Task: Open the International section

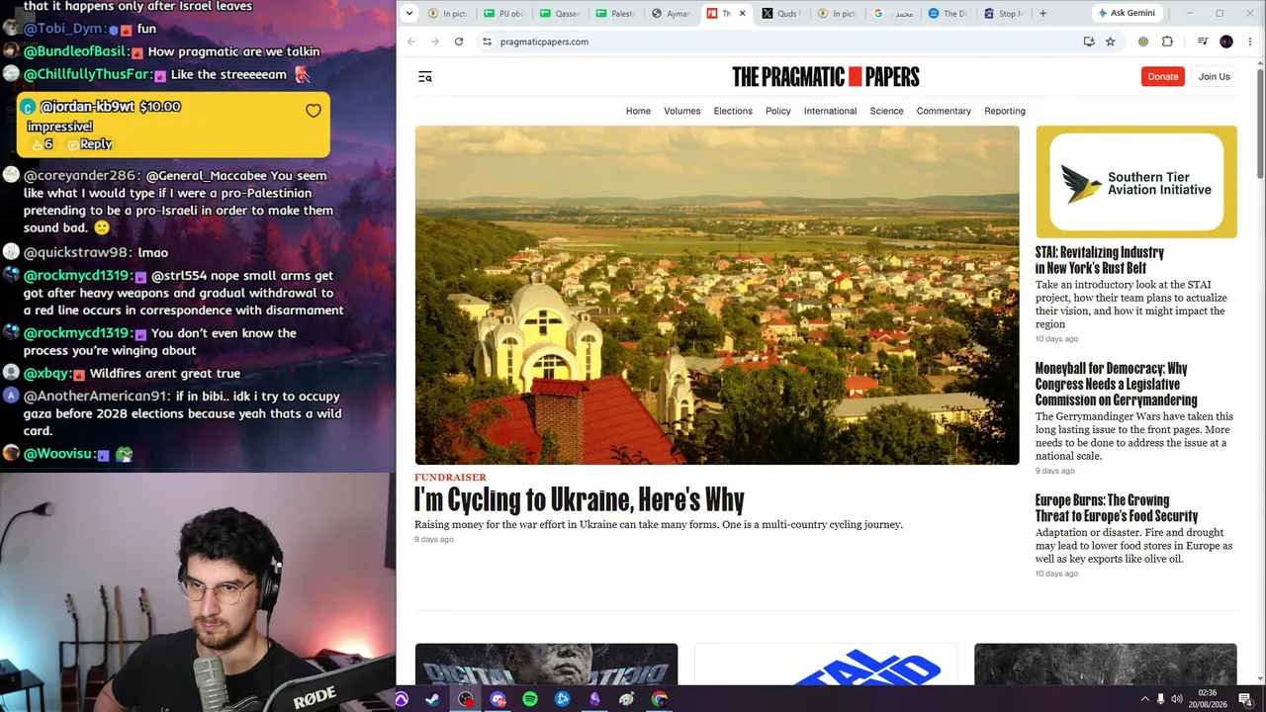Action: coord(831,111)
